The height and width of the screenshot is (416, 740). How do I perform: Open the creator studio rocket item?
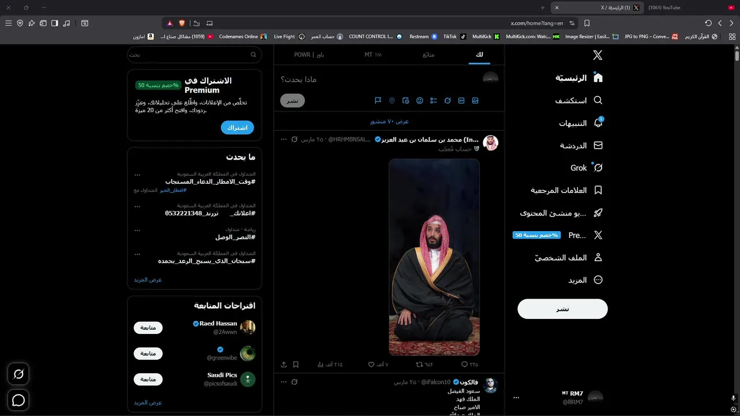point(562,213)
